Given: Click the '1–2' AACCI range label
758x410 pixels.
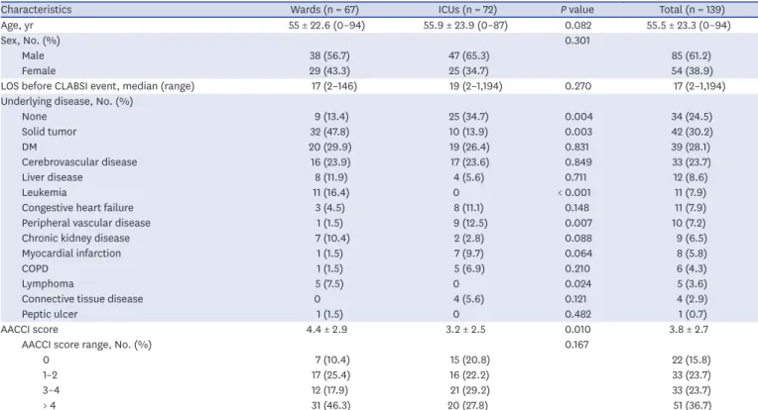Looking at the screenshot, I should click(x=50, y=374).
